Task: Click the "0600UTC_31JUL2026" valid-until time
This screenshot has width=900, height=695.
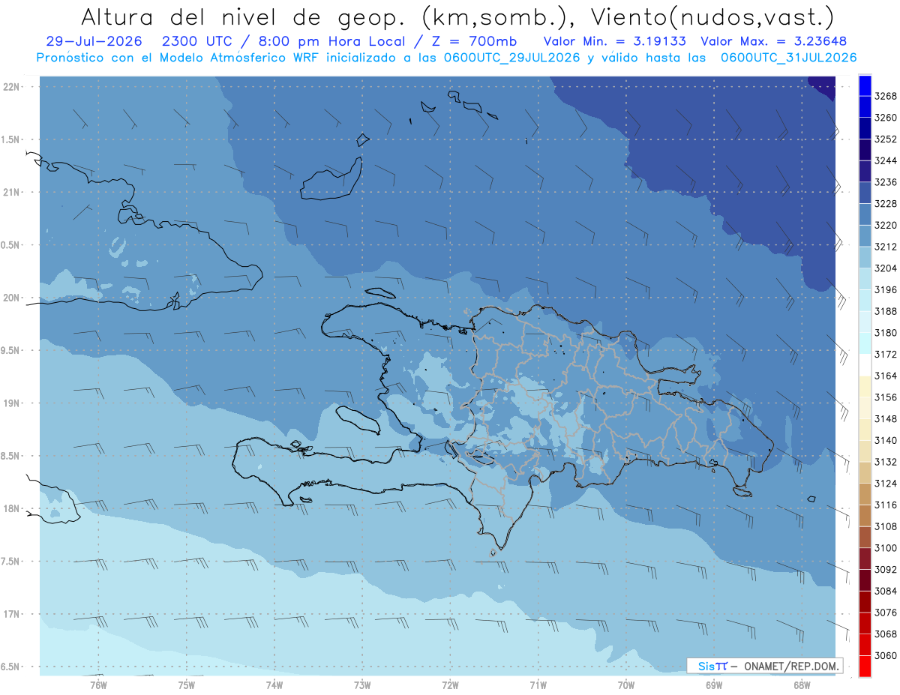Action: [789, 57]
